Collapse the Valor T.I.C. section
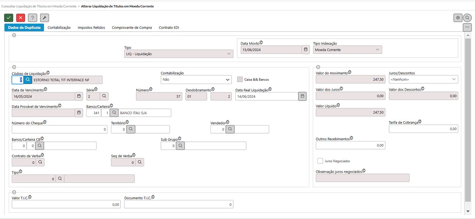The image size is (475, 219). pos(14,192)
